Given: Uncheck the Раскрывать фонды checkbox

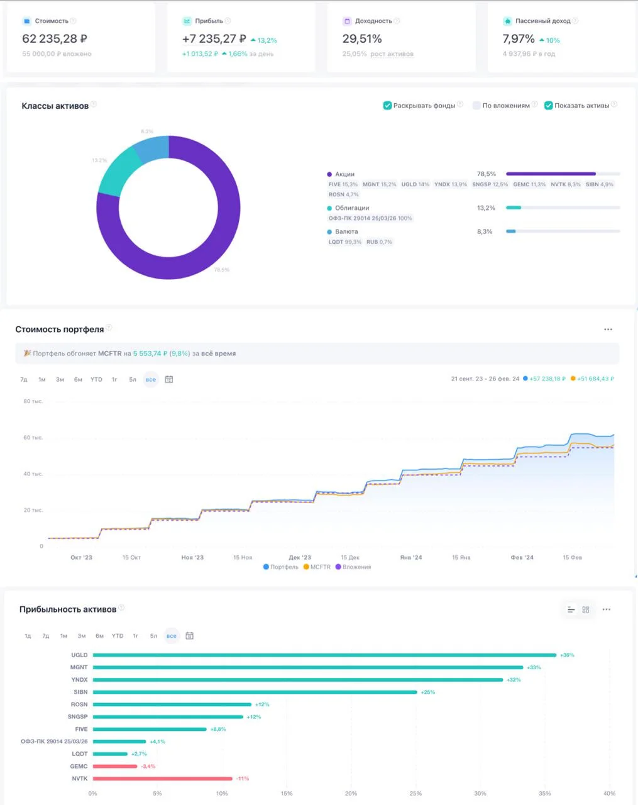Looking at the screenshot, I should pos(387,106).
